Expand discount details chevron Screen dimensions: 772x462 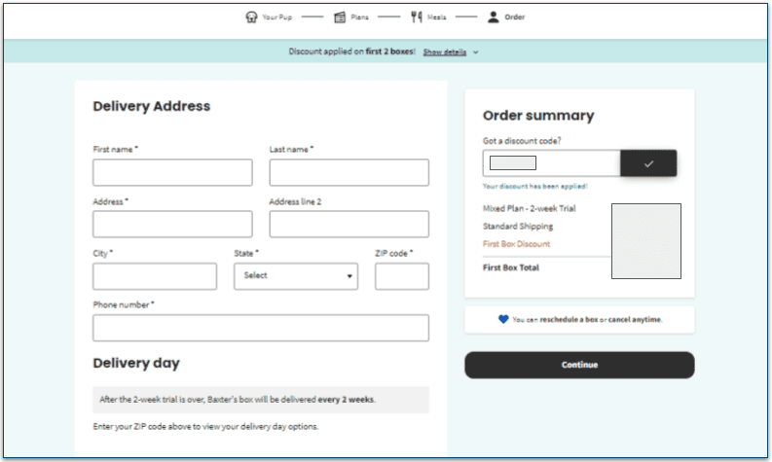476,53
